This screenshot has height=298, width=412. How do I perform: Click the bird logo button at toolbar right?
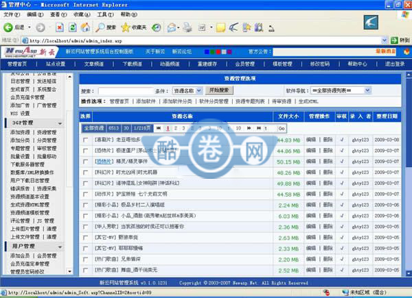point(371,23)
